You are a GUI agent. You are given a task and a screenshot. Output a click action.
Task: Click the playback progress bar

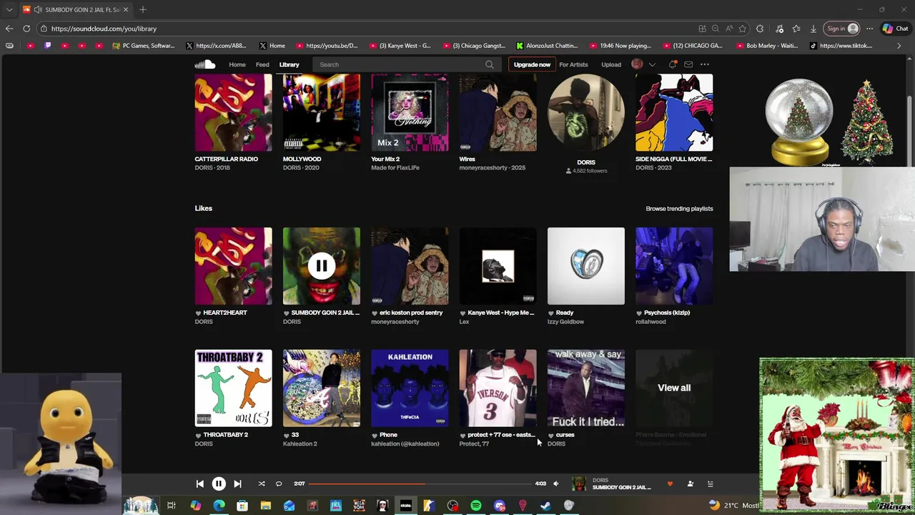[x=420, y=484]
